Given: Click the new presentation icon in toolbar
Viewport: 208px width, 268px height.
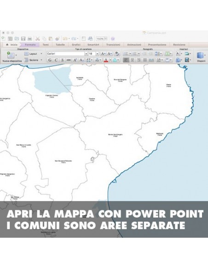Looking at the screenshot, I should pos(3,39).
